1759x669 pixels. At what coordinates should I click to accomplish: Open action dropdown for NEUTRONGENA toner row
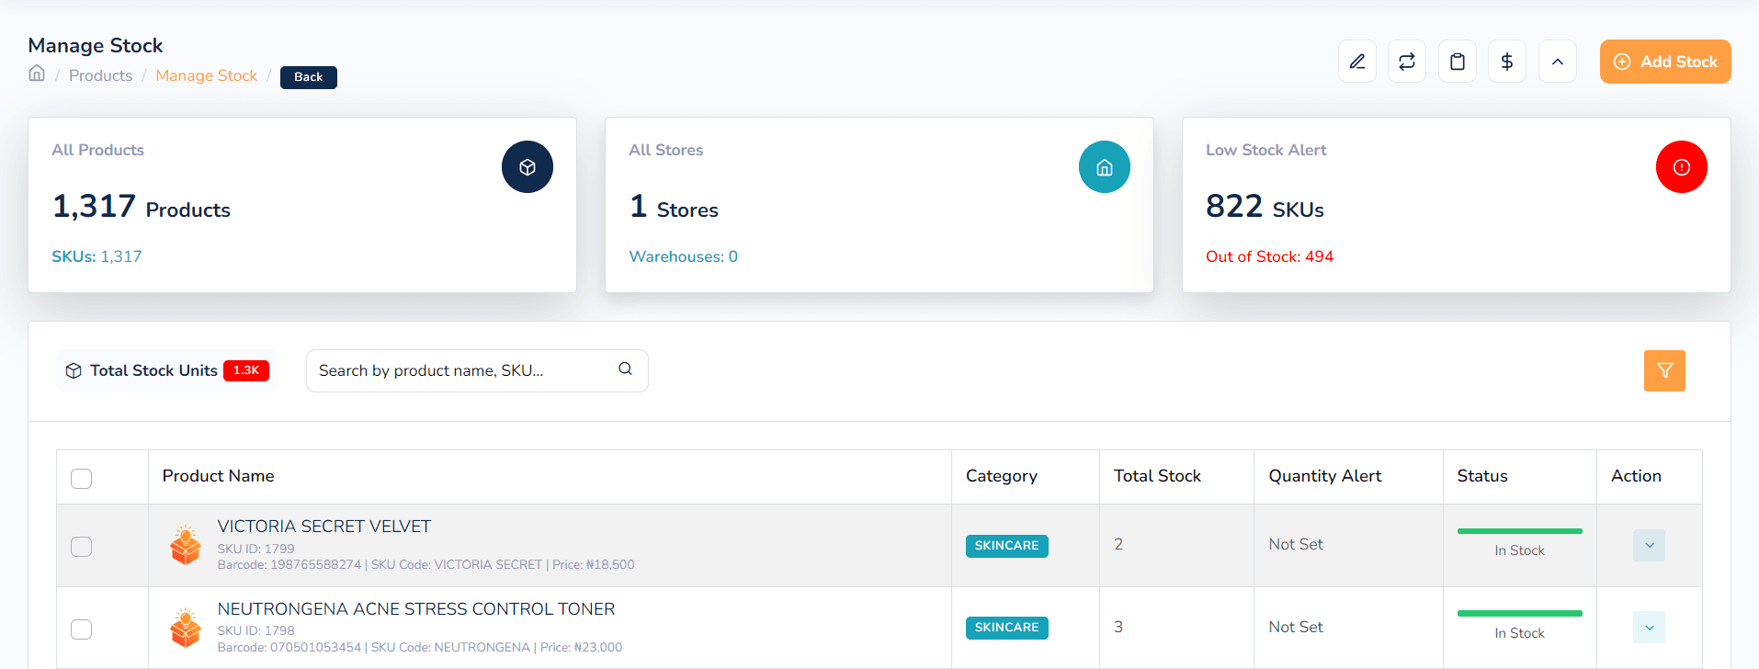1649,628
